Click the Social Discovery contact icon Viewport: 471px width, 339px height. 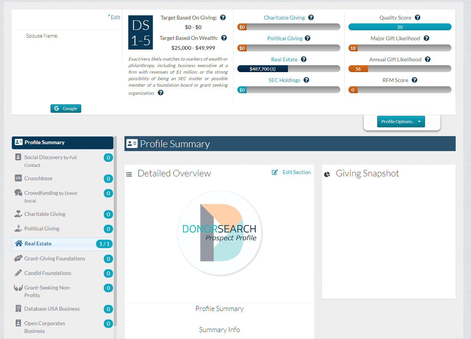[x=18, y=157]
